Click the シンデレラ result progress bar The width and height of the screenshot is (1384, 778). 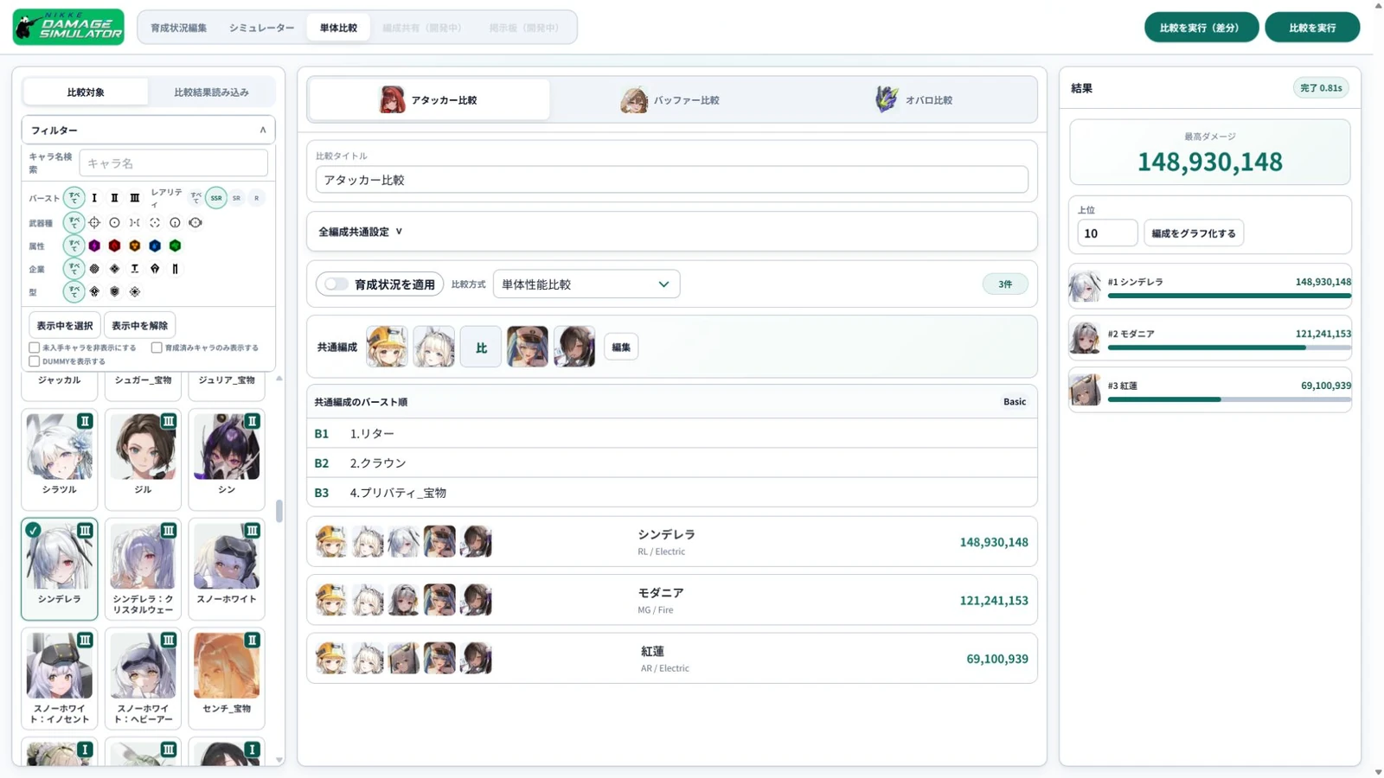pyautogui.click(x=1229, y=296)
